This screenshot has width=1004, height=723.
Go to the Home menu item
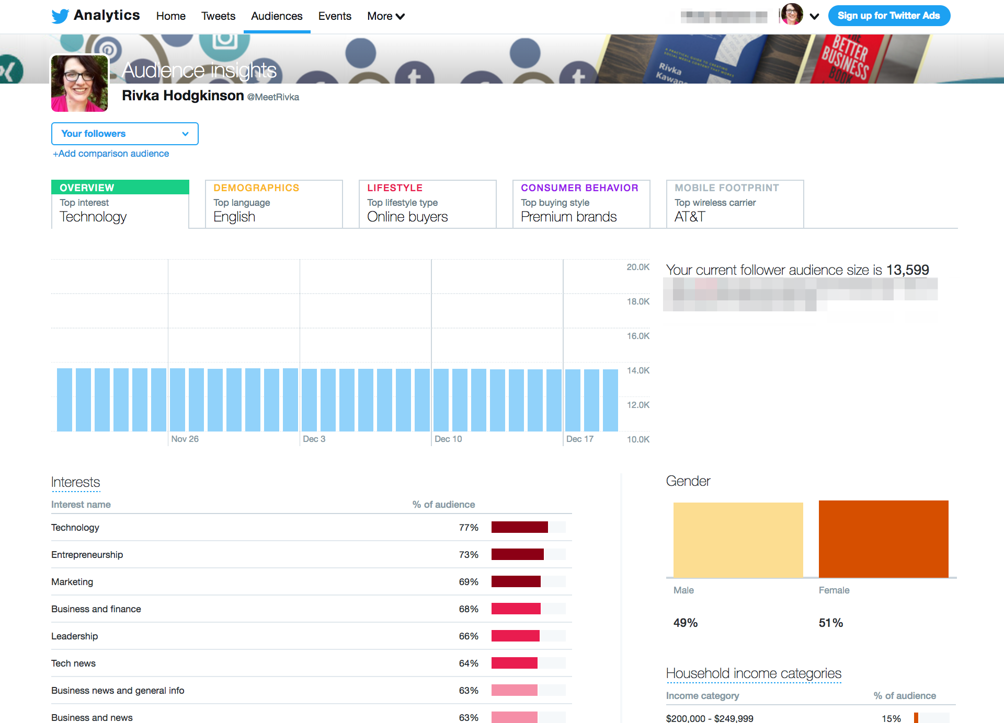(x=170, y=16)
